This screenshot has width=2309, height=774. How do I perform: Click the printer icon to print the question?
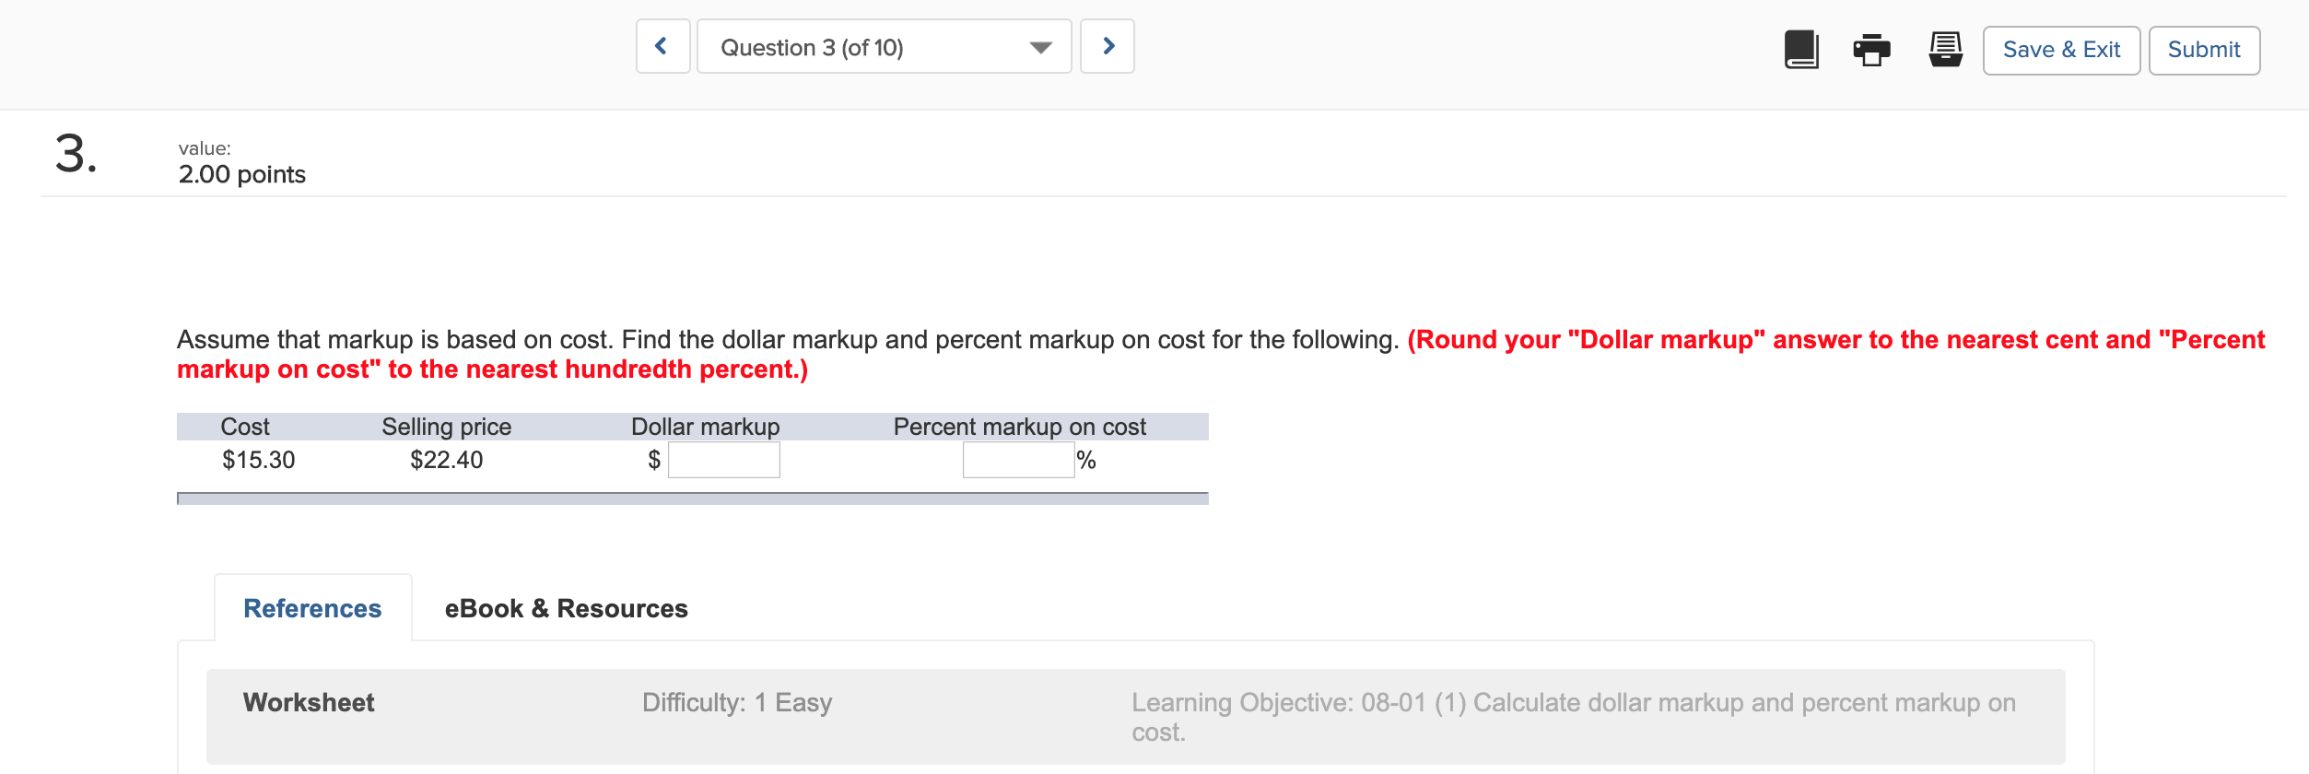click(x=1870, y=51)
